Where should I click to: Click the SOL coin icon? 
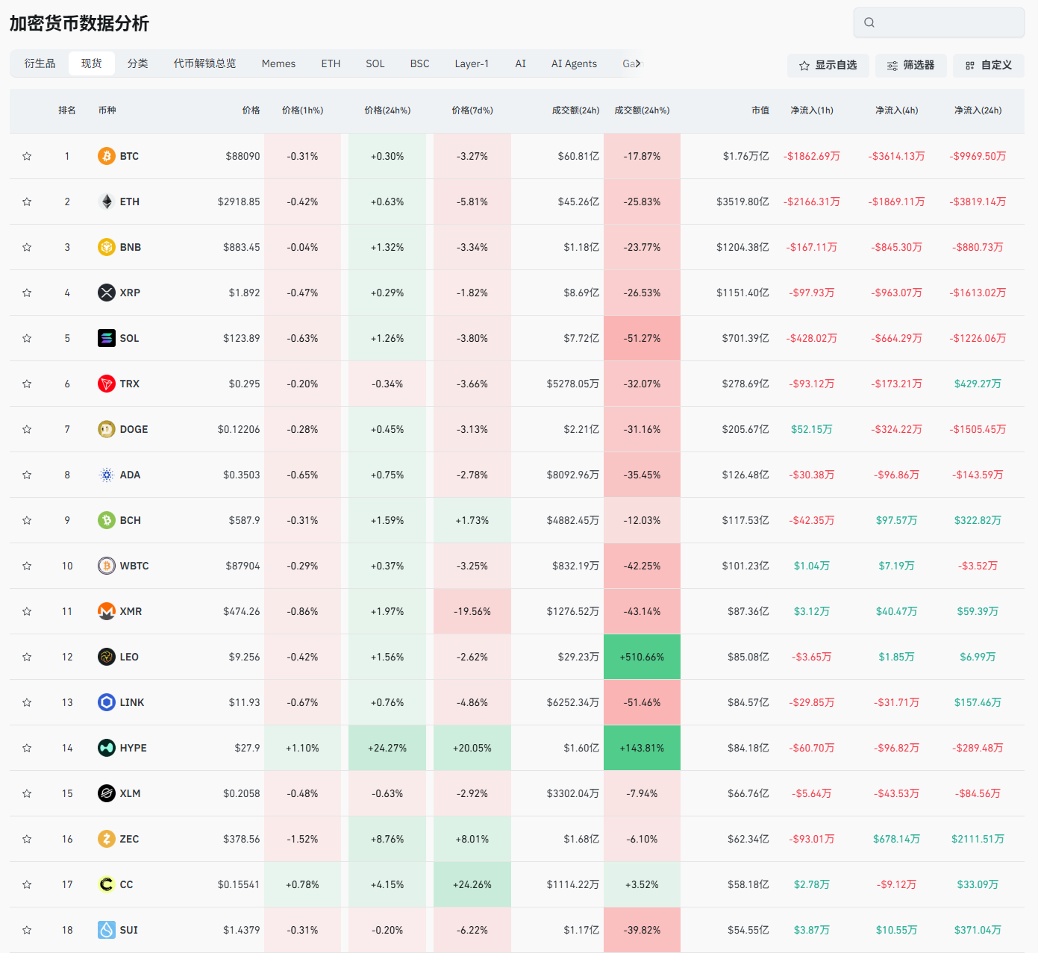coord(107,338)
